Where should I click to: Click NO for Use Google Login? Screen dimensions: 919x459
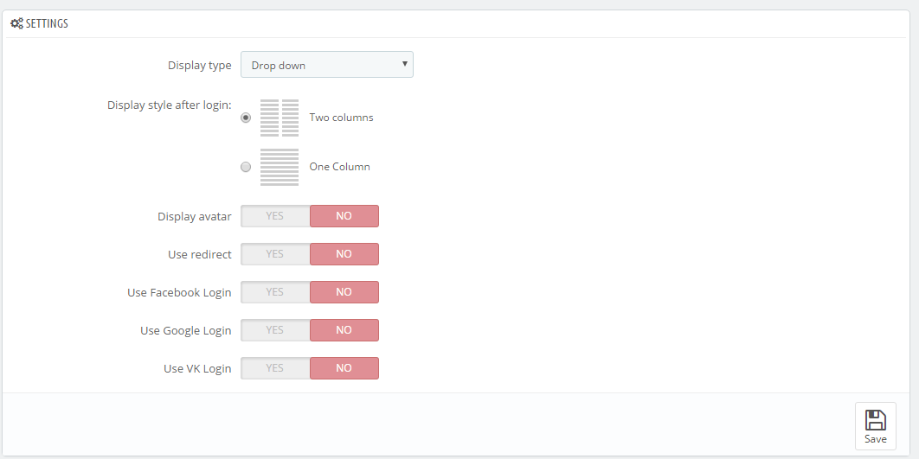(344, 330)
